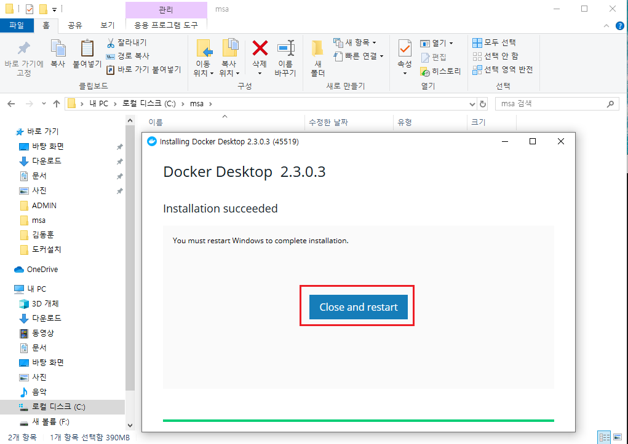Image resolution: width=628 pixels, height=444 pixels.
Task: Select pinned 다운로드 under 바로 가기
Action: 47,161
